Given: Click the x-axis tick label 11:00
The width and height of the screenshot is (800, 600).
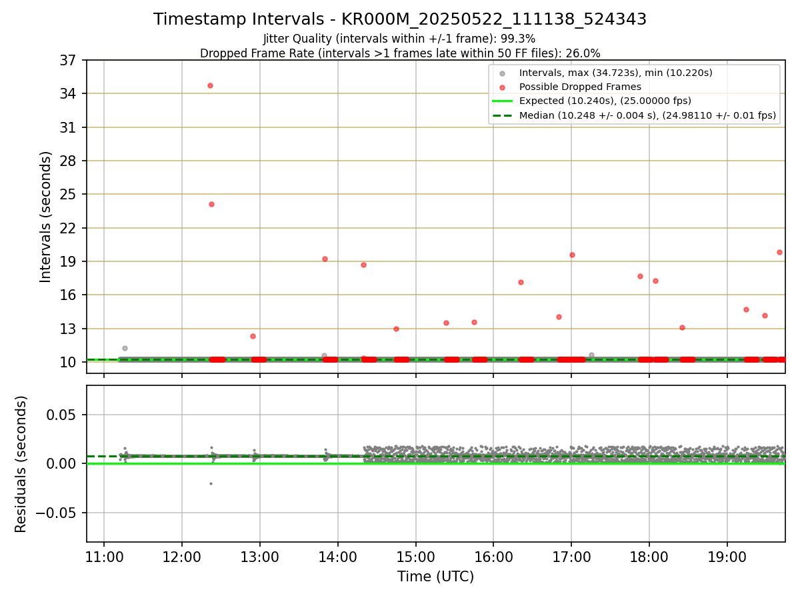Looking at the screenshot, I should click(x=104, y=557).
